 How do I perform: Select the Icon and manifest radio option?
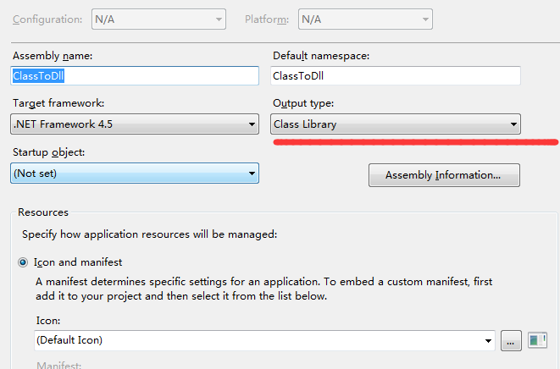click(x=23, y=262)
